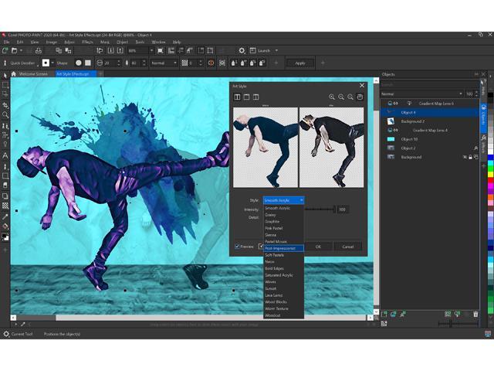
Task: Choose Post-Impressionist from the style list
Action: point(283,248)
